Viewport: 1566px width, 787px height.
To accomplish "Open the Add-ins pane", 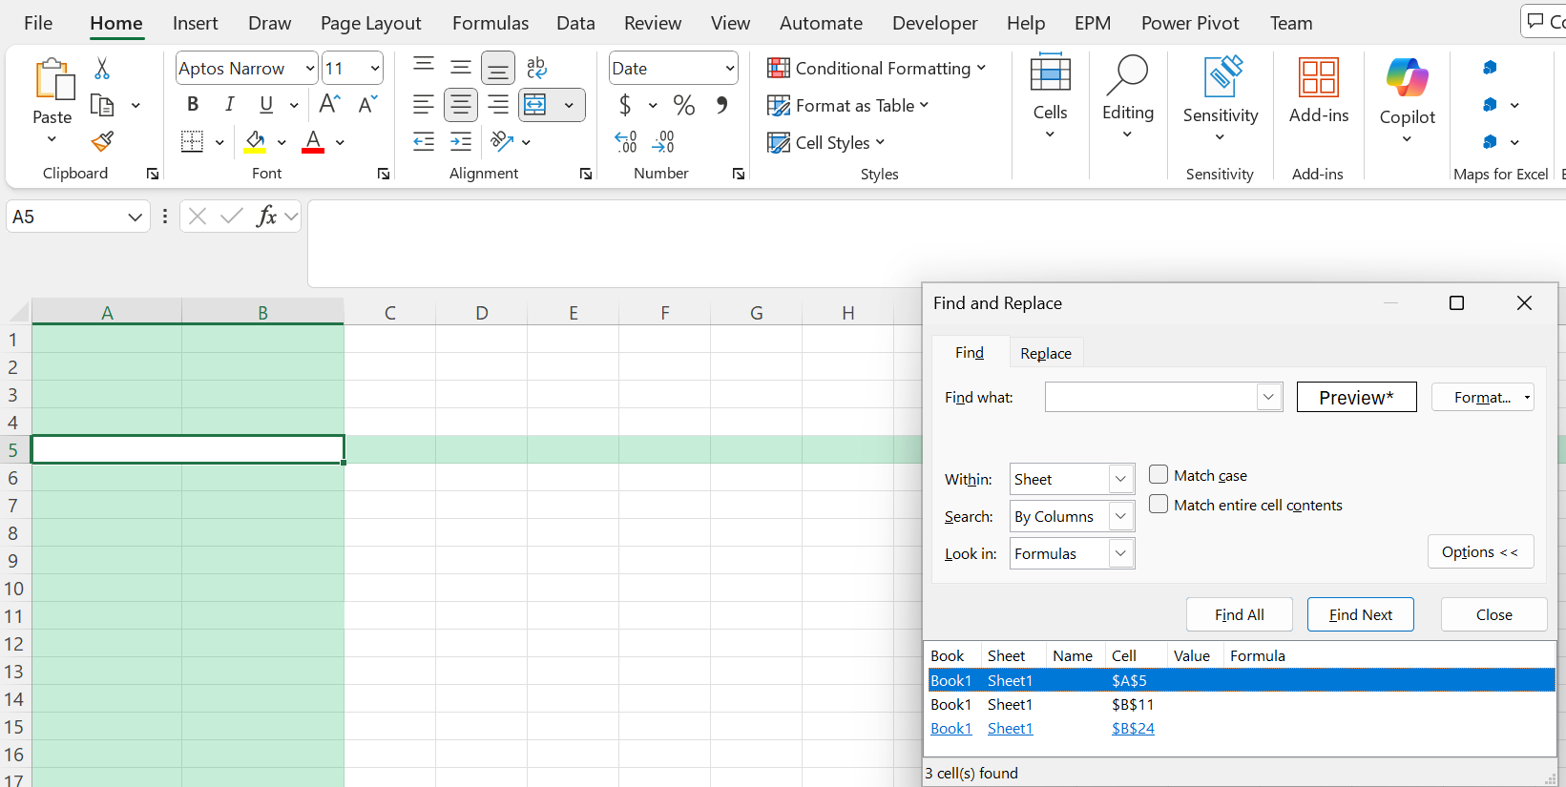I will pos(1319,91).
